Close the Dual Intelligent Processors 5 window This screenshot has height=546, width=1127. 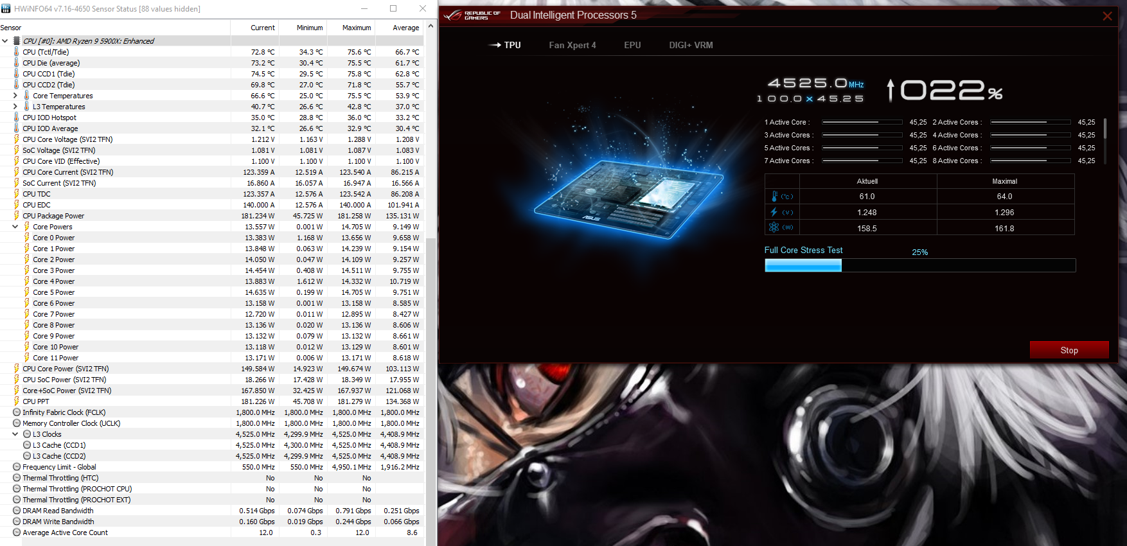point(1107,16)
